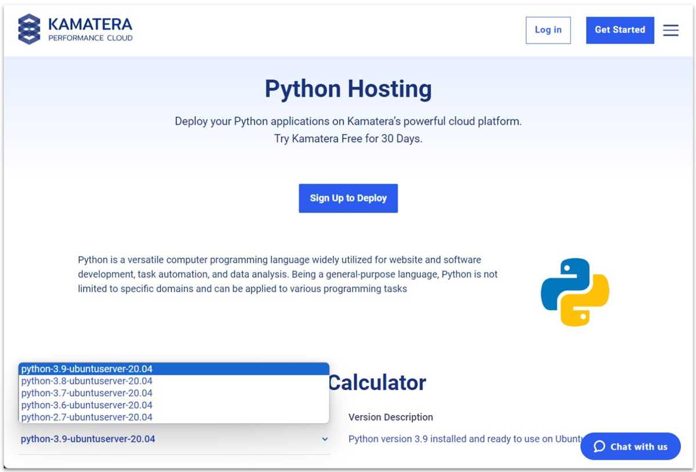Click the Python Hosting heading
Image resolution: width=696 pixels, height=472 pixels.
tap(348, 89)
